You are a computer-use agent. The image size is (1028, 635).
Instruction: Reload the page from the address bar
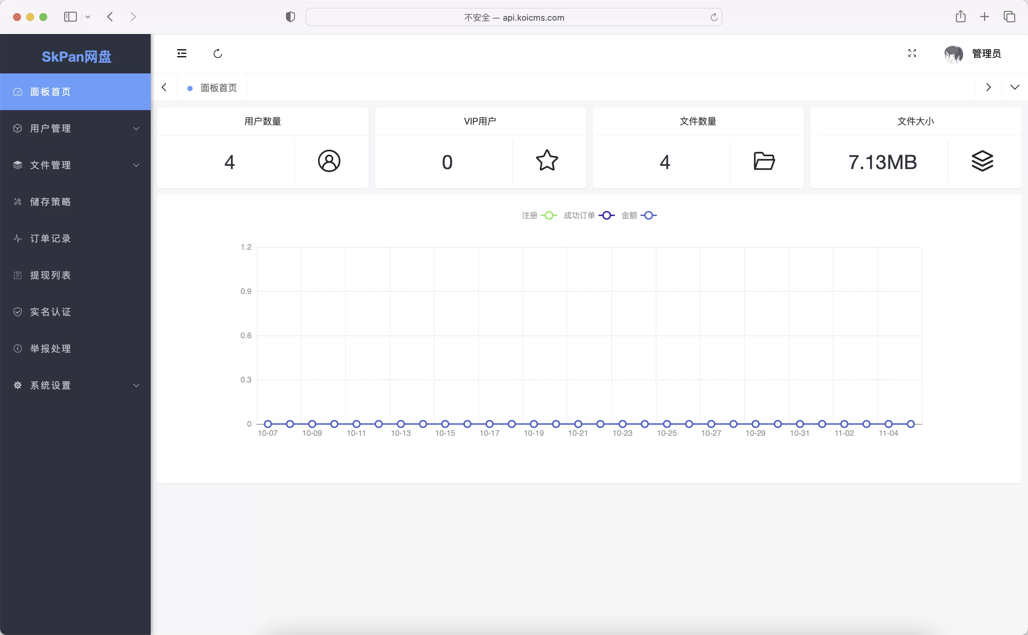coord(714,17)
